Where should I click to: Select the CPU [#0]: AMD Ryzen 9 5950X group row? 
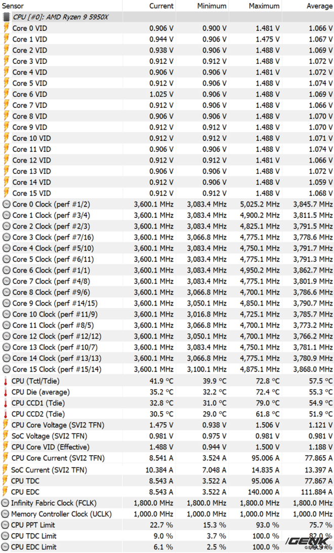pyautogui.click(x=61, y=17)
